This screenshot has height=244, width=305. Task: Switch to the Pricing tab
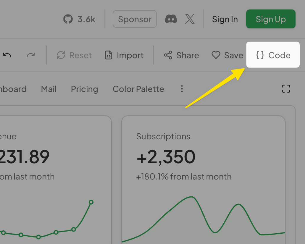tap(84, 89)
